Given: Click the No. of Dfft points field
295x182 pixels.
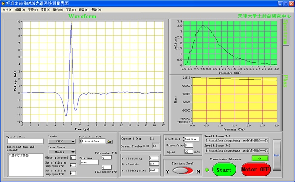Looking at the screenshot, I should click(154, 170).
